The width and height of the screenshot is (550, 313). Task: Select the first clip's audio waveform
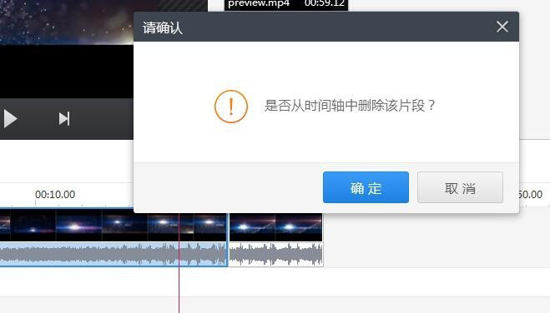114,254
